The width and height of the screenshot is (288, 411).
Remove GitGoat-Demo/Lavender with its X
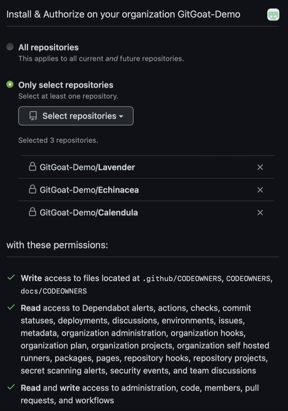260,167
